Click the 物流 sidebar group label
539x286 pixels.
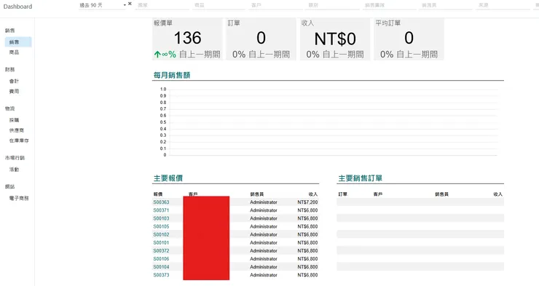coord(10,108)
